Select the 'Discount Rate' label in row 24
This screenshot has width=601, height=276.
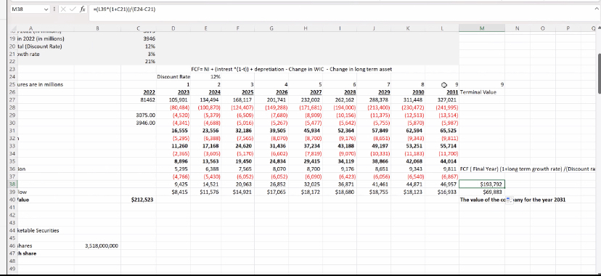point(173,77)
